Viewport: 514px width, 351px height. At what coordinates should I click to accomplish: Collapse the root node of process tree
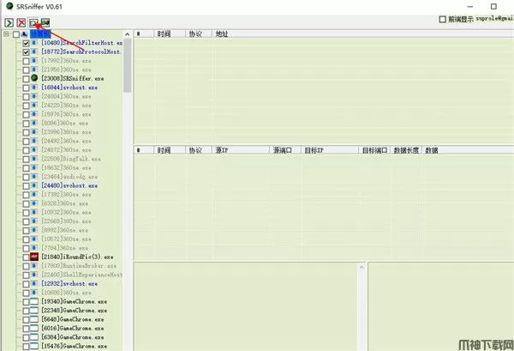click(x=6, y=34)
